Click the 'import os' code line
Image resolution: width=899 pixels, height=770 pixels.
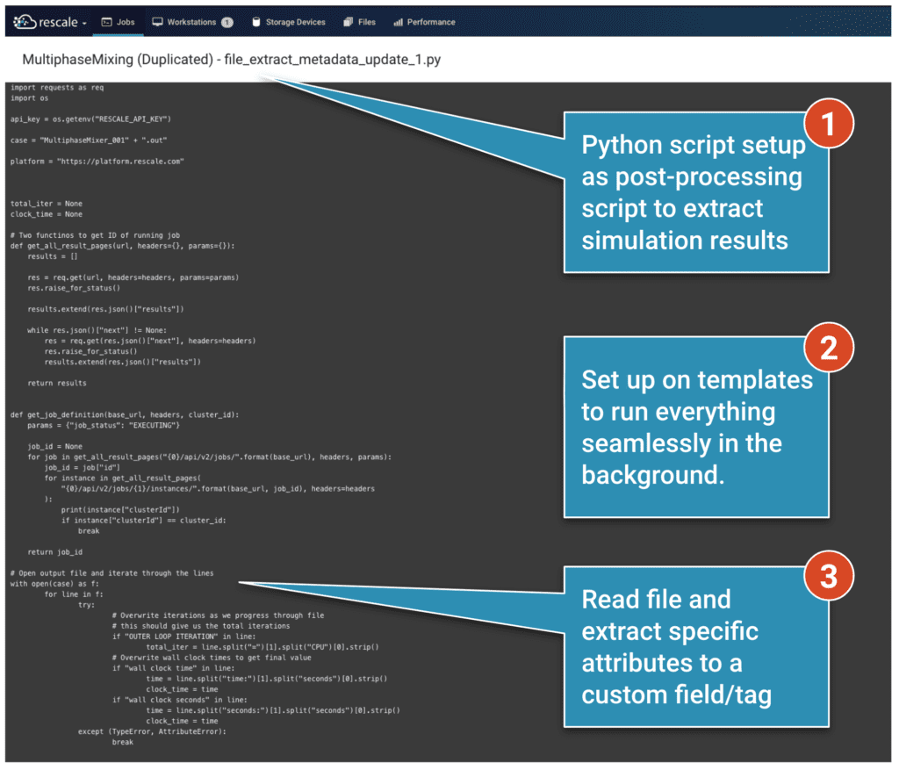coord(29,98)
